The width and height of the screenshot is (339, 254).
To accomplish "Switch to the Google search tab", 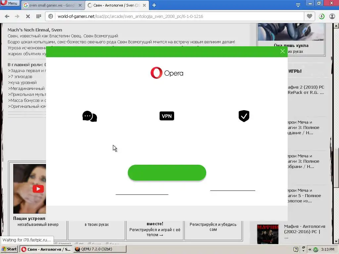I will pos(52,5).
